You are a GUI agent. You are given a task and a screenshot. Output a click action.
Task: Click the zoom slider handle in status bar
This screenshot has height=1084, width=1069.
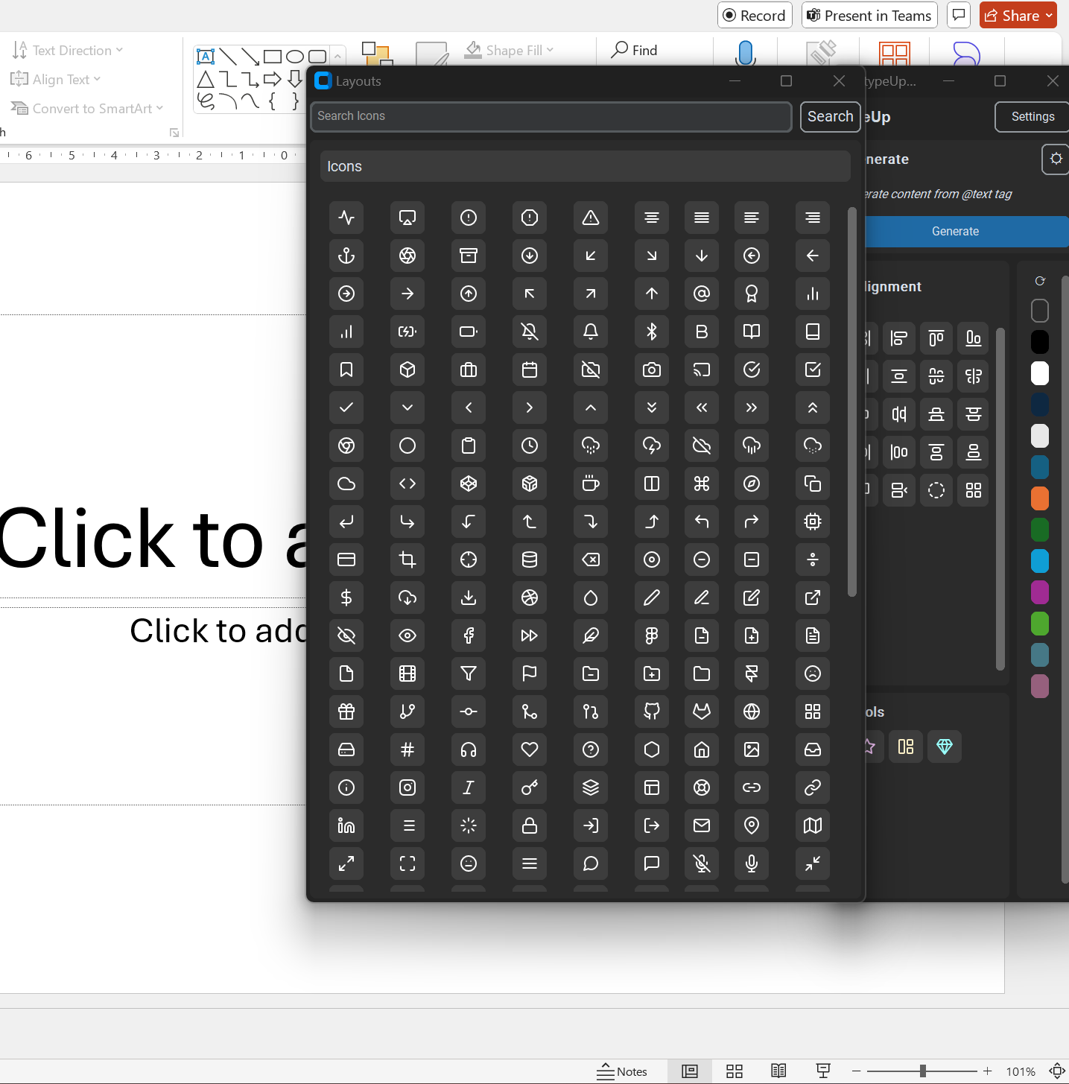tap(923, 1071)
